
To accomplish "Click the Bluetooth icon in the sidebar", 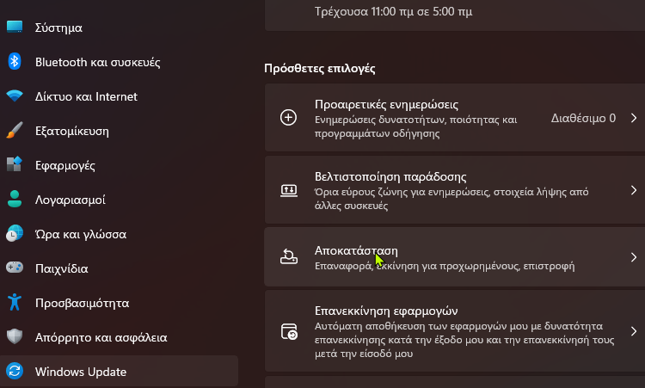I will (x=15, y=62).
